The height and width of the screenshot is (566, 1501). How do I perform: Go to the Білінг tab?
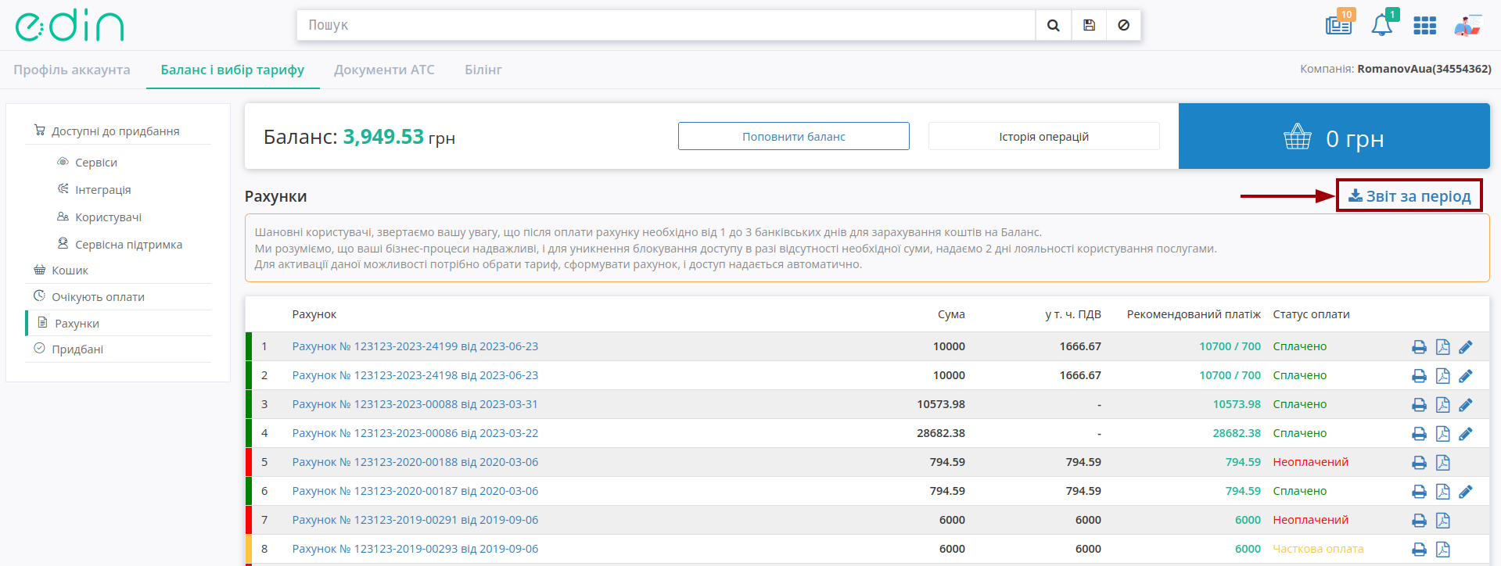483,70
